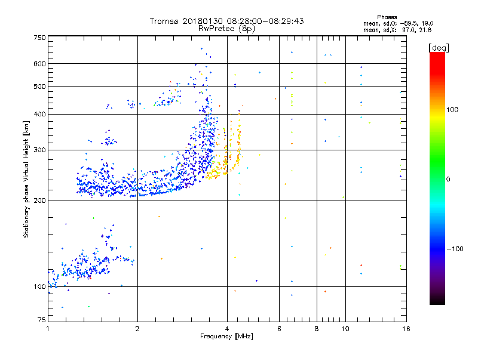
Task: Click the x-axis tick label '10'
Action: pyautogui.click(x=345, y=329)
